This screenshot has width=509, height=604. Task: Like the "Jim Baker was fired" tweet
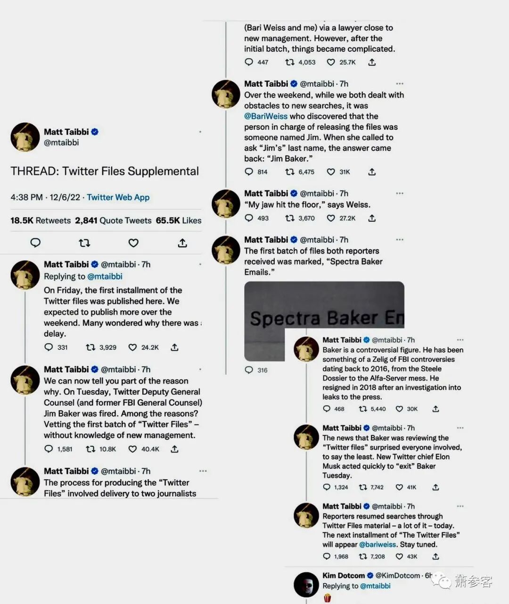[144, 449]
